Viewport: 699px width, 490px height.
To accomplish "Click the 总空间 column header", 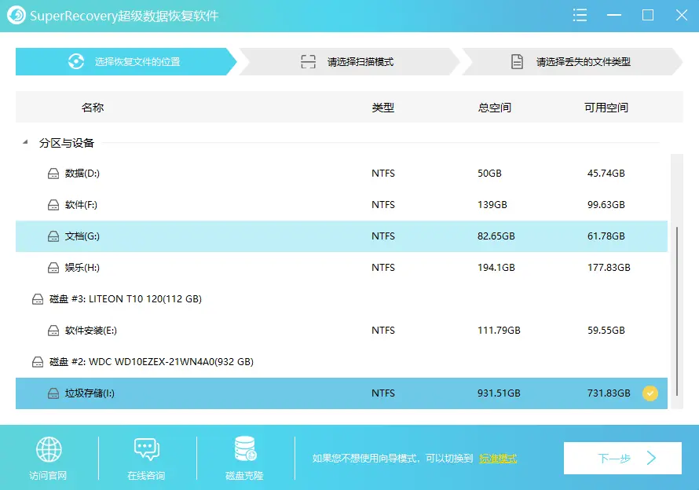I will coord(494,108).
